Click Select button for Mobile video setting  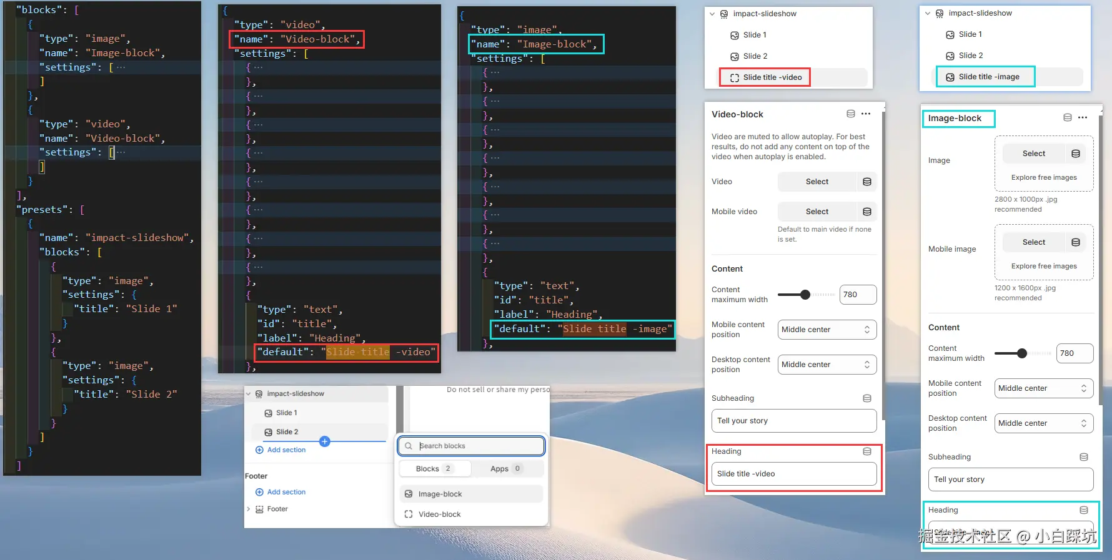(x=817, y=212)
